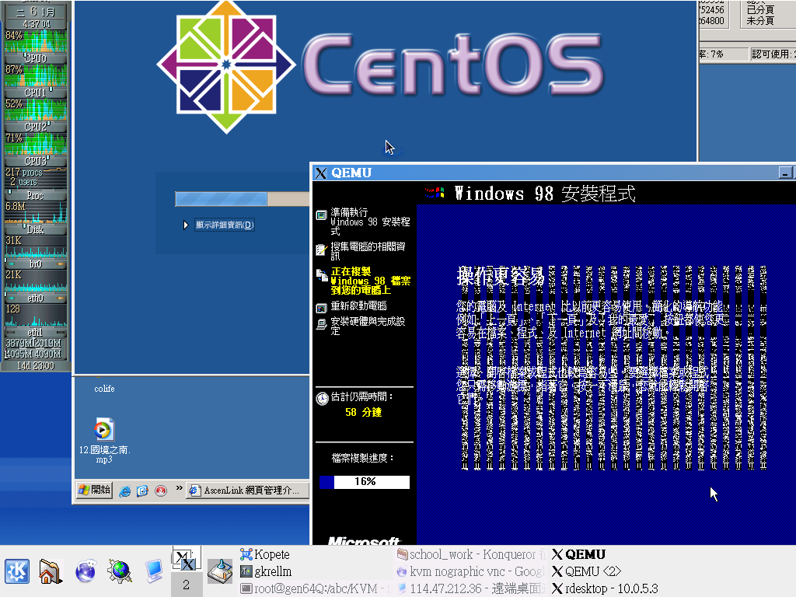
Task: Click the 正在複製 Windows 98 檔案 step icon
Action: click(x=322, y=274)
